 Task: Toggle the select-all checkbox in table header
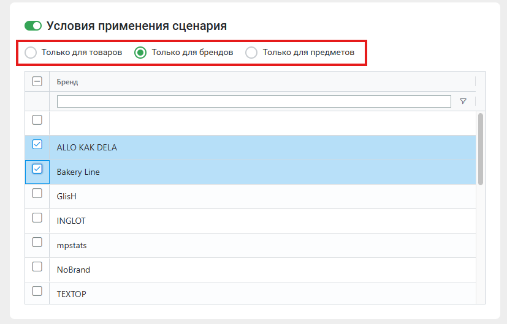pos(37,82)
